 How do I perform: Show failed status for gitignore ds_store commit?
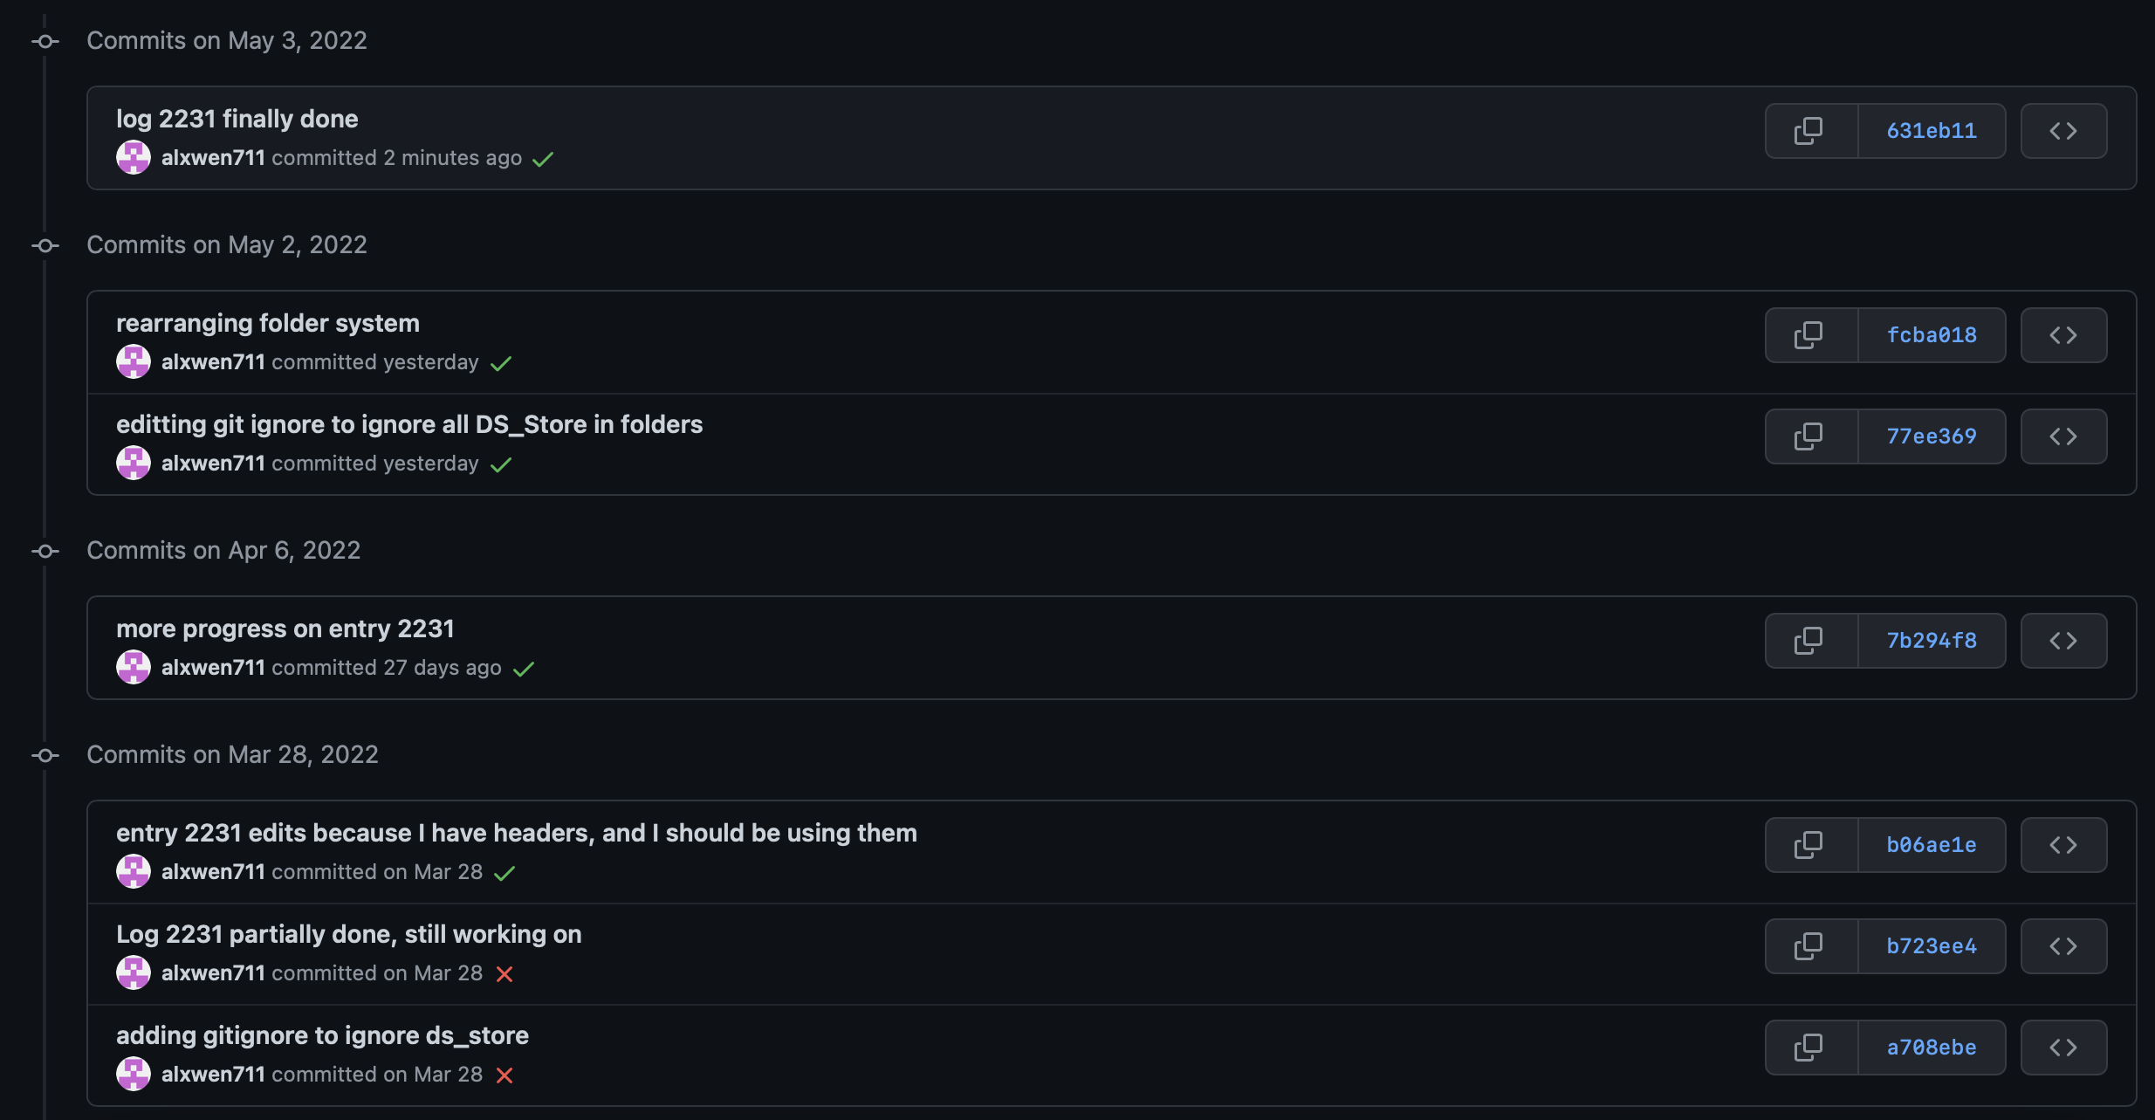click(x=504, y=1075)
